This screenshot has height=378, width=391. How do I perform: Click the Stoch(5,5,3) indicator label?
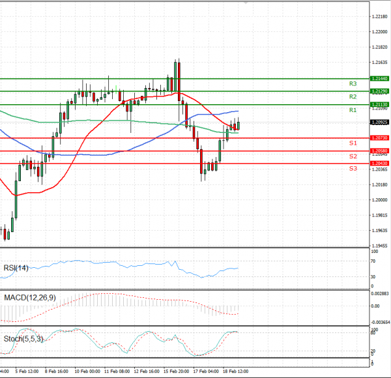coord(22,339)
